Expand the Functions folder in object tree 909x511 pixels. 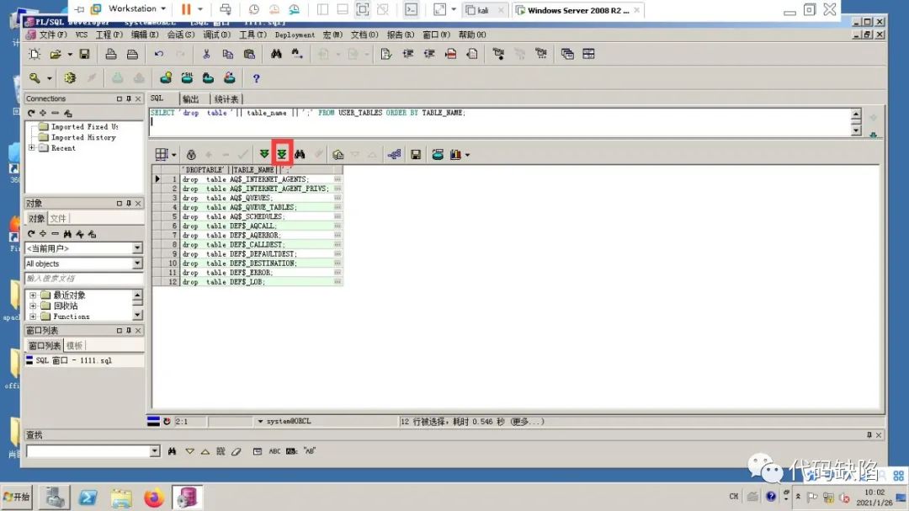click(x=33, y=317)
